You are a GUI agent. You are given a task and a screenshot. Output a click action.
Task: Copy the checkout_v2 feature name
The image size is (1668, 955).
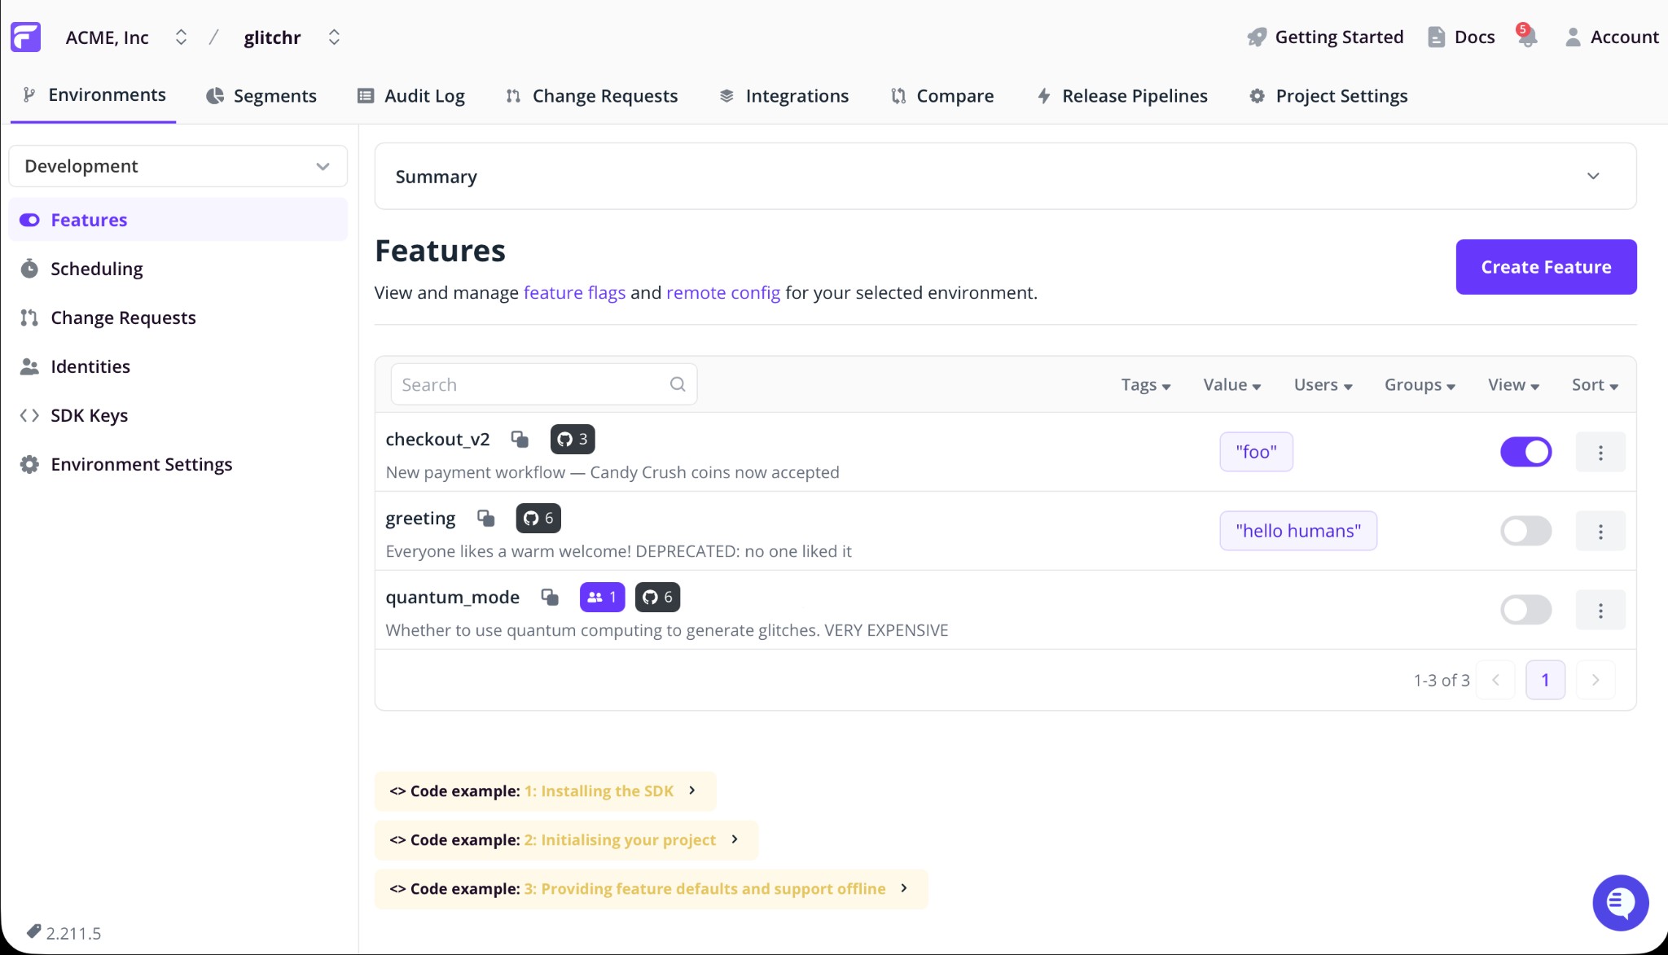coord(520,440)
